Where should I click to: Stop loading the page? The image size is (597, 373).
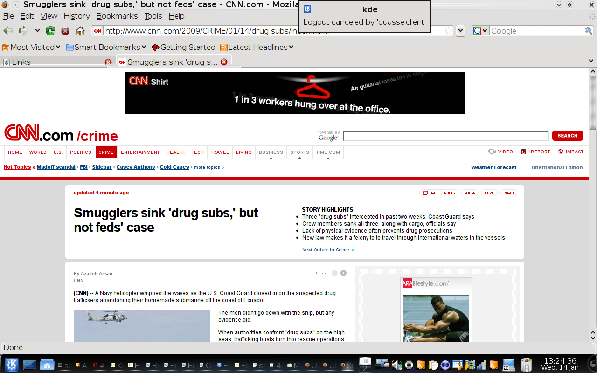click(65, 31)
